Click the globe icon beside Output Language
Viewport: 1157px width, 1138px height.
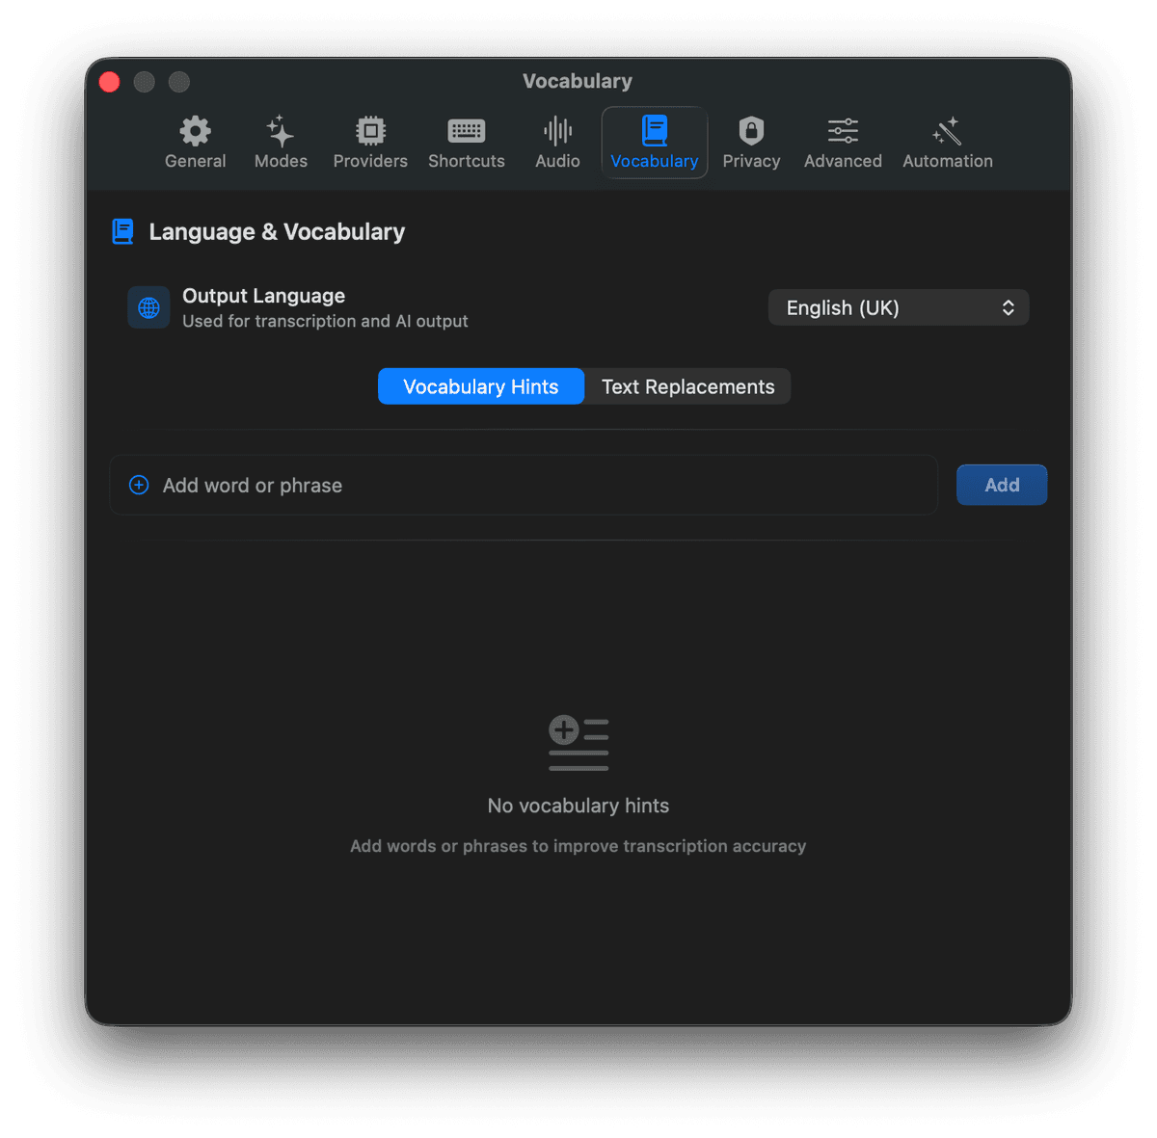point(148,307)
